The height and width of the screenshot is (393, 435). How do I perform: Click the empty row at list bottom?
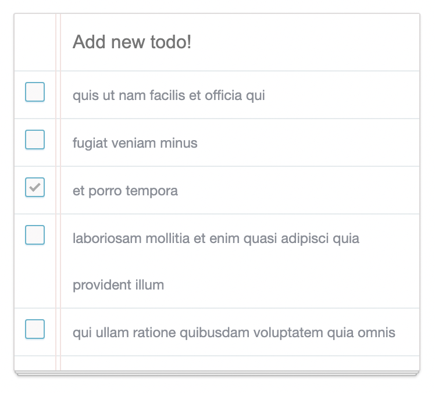coord(217,363)
